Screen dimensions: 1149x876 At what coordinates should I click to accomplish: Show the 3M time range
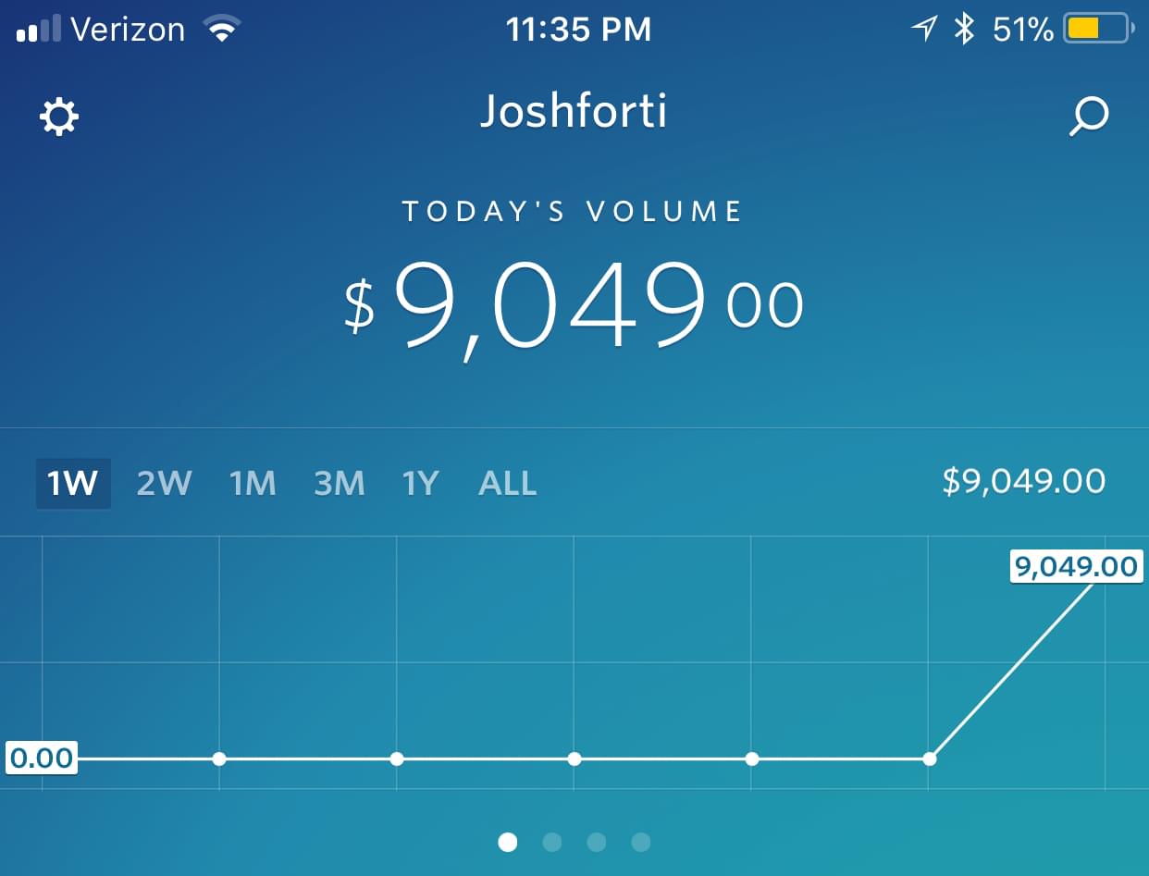339,483
